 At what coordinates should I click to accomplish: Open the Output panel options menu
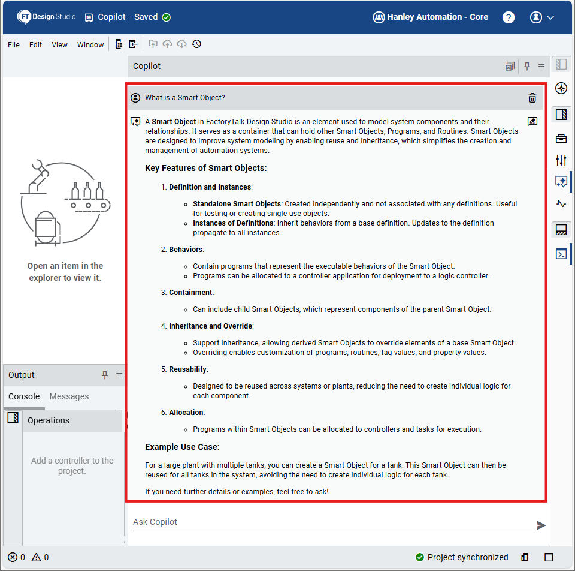(x=119, y=375)
